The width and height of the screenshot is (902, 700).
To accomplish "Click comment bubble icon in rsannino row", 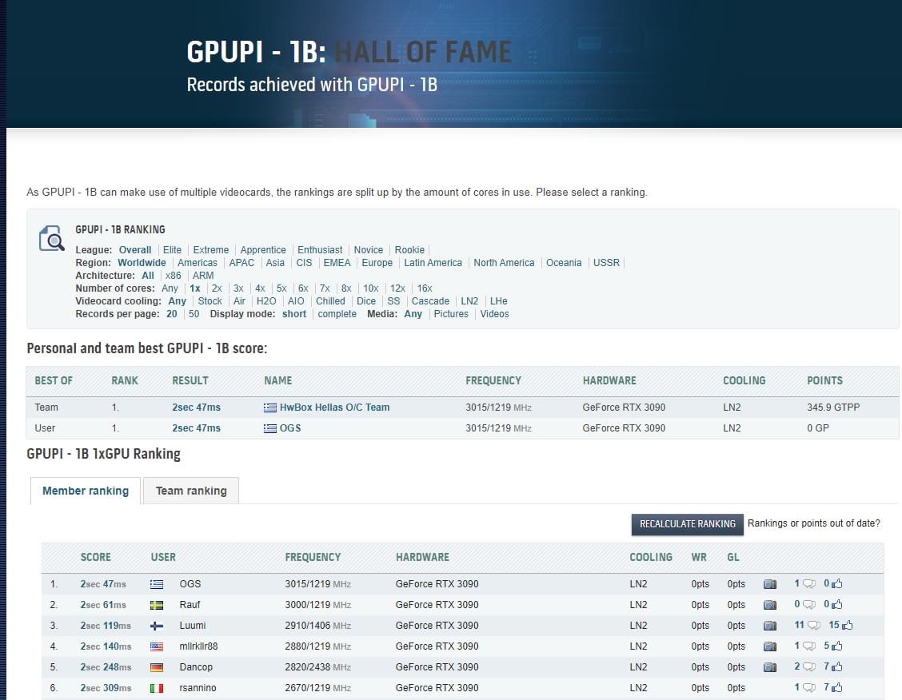I will [808, 687].
